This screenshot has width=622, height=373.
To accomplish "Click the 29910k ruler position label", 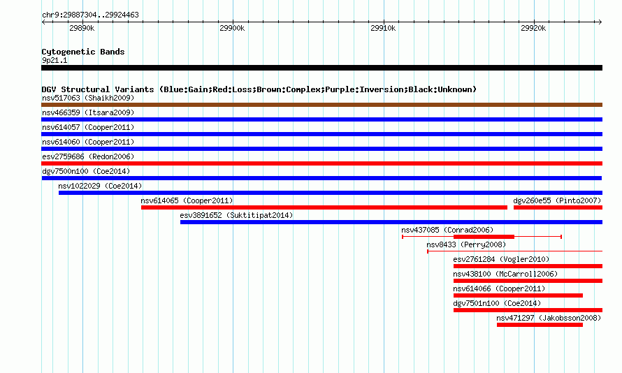I will click(383, 28).
